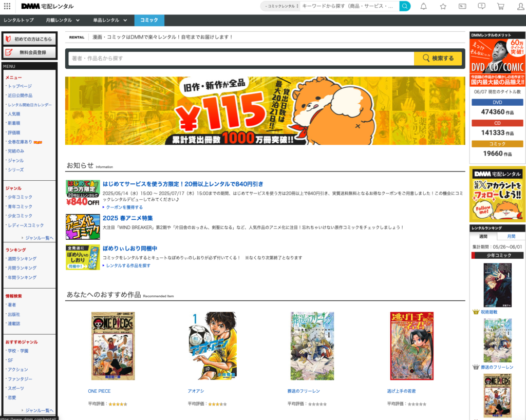Open the クーポンを獲得する link
This screenshot has height=420, width=526.
(x=124, y=207)
